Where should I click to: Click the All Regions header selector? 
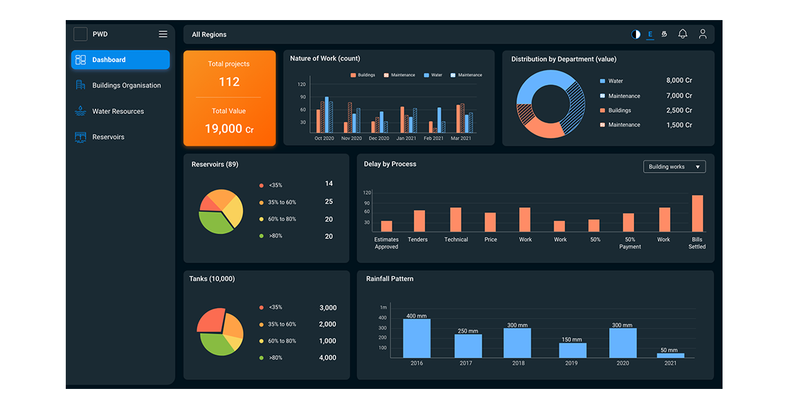[x=209, y=35]
